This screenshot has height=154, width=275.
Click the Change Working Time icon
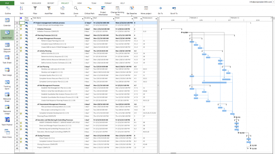coord(117,8)
